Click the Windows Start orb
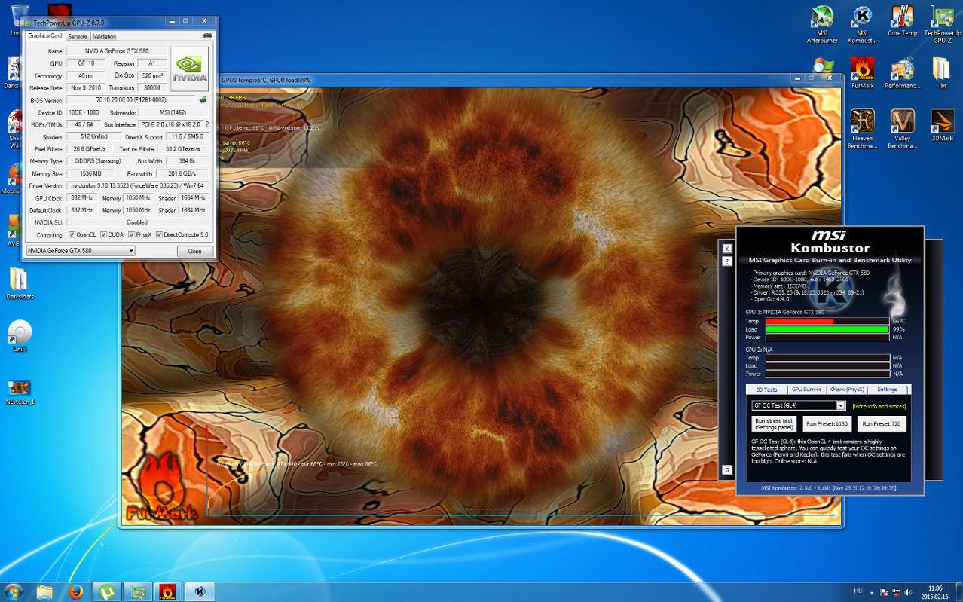The height and width of the screenshot is (602, 963). pos(14,591)
